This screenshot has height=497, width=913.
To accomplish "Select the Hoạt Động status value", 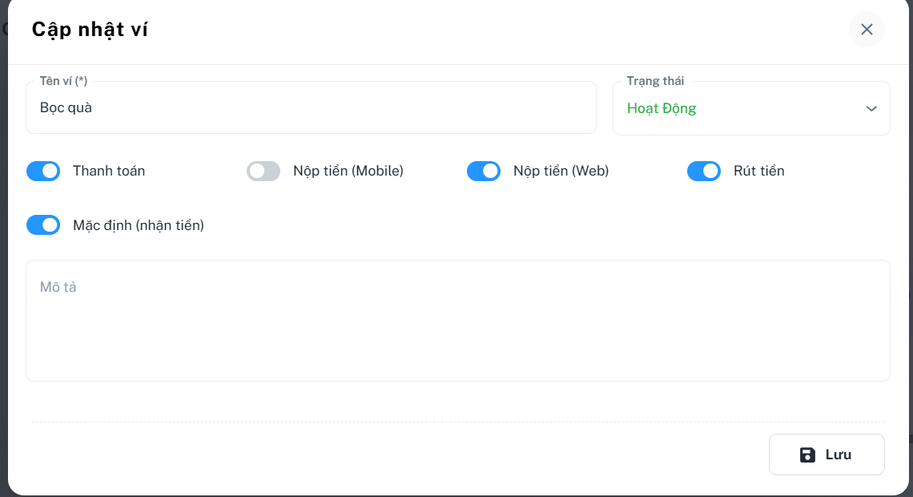I will tap(662, 109).
